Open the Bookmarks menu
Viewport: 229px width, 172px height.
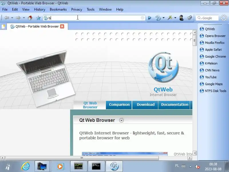click(58, 9)
